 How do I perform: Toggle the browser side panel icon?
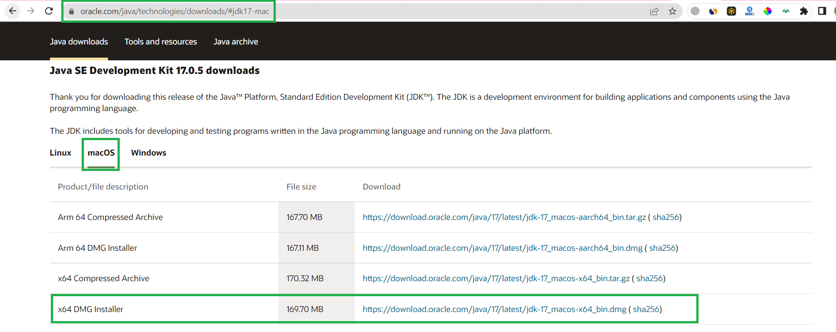(x=822, y=11)
